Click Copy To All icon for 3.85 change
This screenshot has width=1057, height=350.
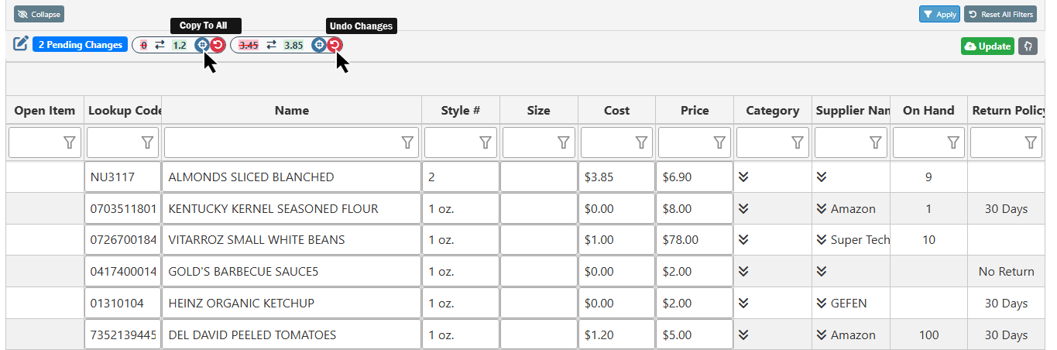coord(317,46)
